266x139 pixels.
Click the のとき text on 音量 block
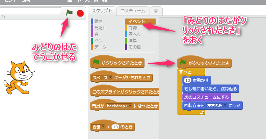coord(126,127)
